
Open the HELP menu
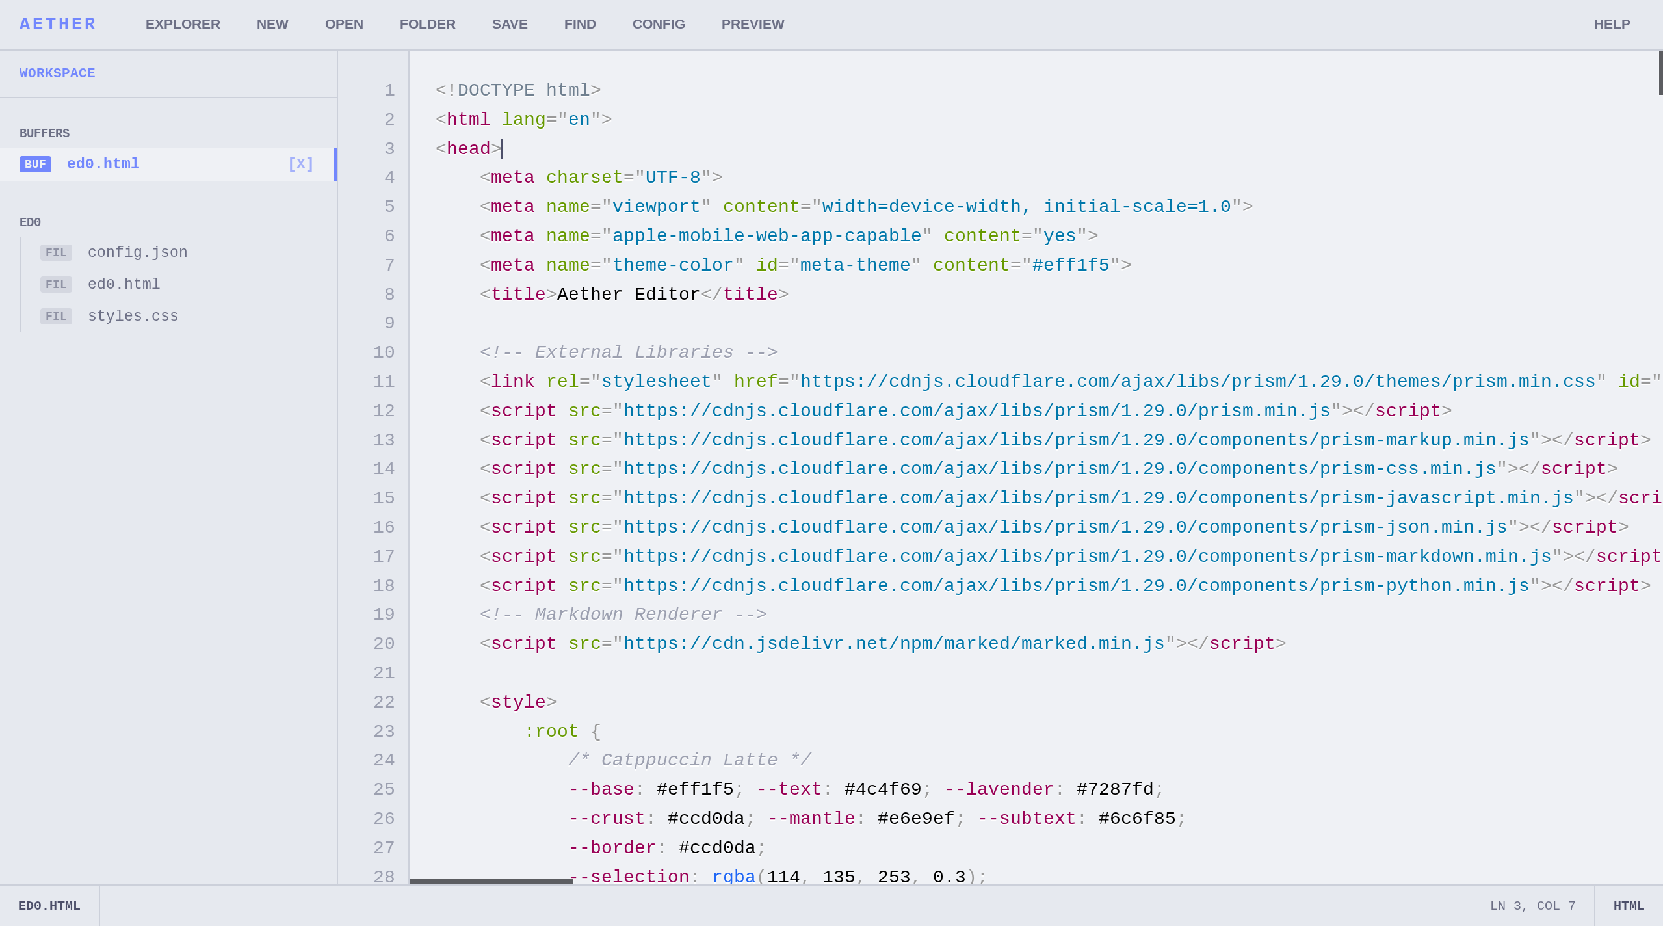[x=1611, y=24]
